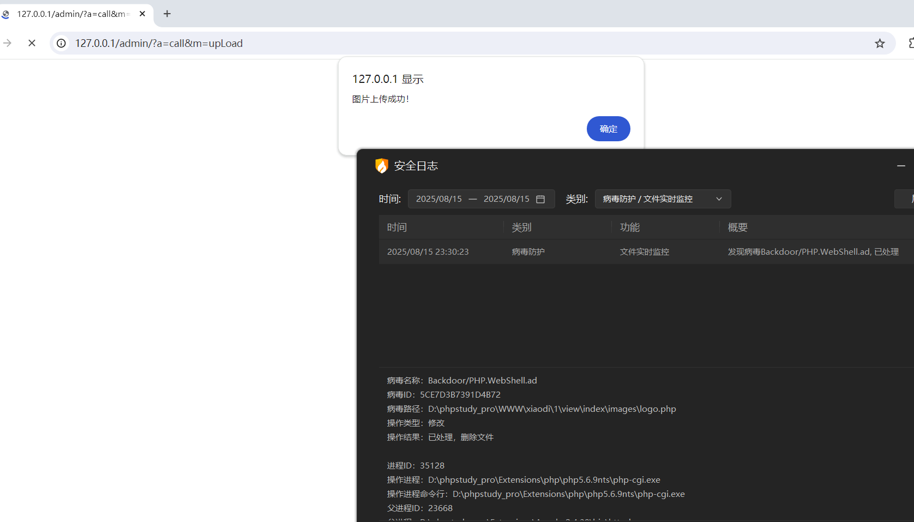Stop the page from loading
Image resolution: width=914 pixels, height=522 pixels.
32,43
